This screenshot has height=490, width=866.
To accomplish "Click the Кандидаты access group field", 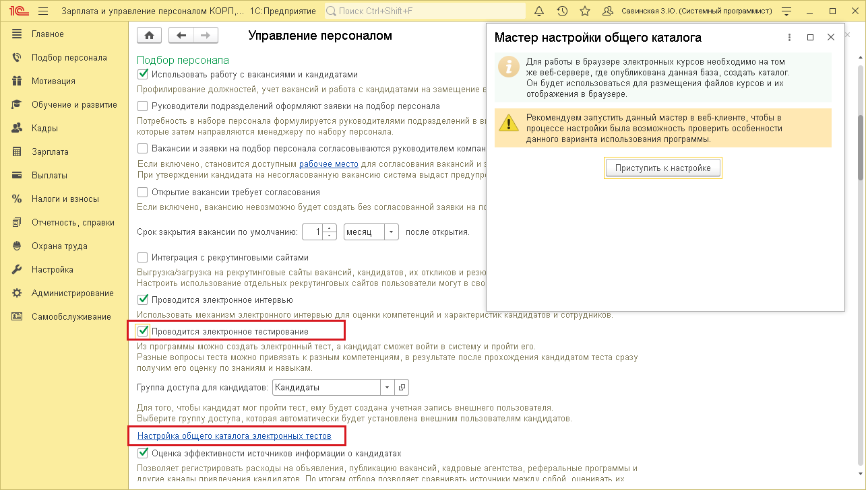I will click(326, 388).
